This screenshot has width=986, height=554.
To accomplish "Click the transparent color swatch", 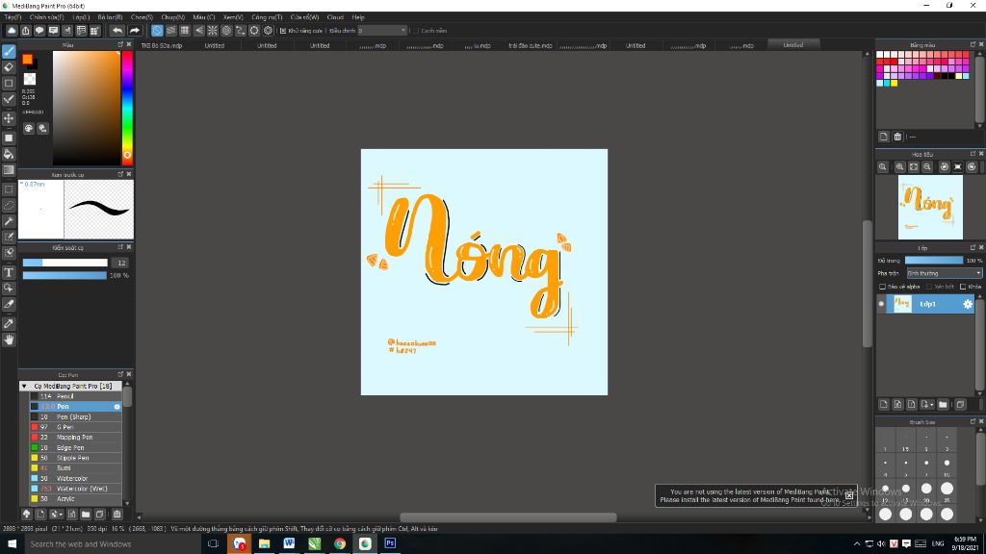I will (x=30, y=79).
